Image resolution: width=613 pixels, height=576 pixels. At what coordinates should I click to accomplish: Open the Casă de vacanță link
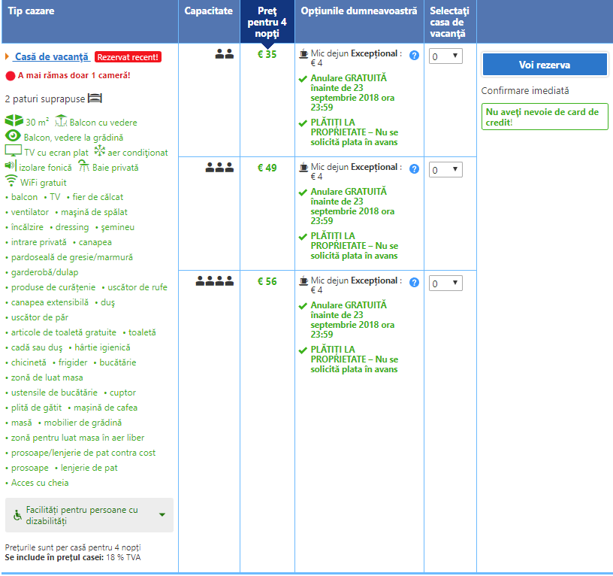point(51,57)
